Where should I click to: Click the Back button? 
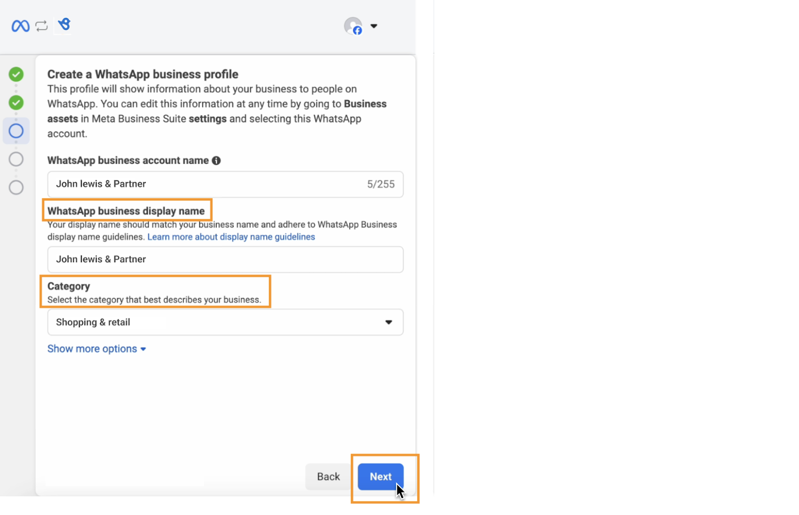pos(328,477)
